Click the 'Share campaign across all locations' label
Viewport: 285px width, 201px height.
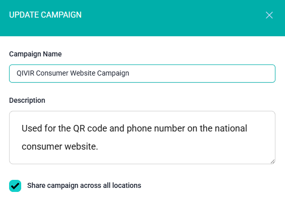point(84,185)
